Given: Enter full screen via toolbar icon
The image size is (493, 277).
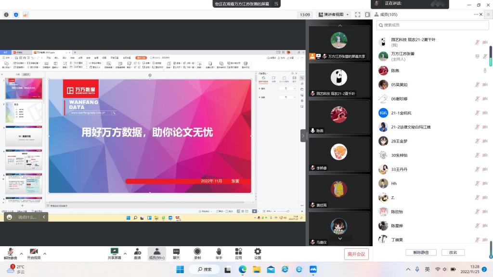Looking at the screenshot, I should [x=357, y=14].
